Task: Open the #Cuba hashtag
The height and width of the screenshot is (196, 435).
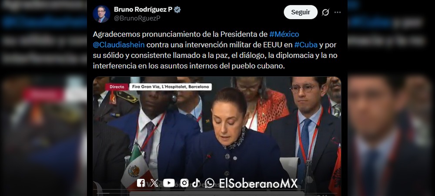Action: click(306, 45)
